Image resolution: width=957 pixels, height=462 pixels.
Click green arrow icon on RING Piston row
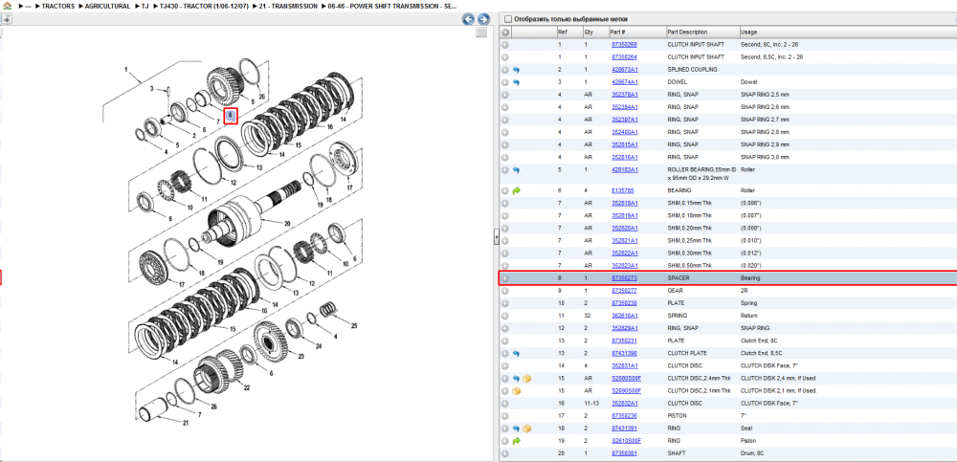[x=517, y=441]
